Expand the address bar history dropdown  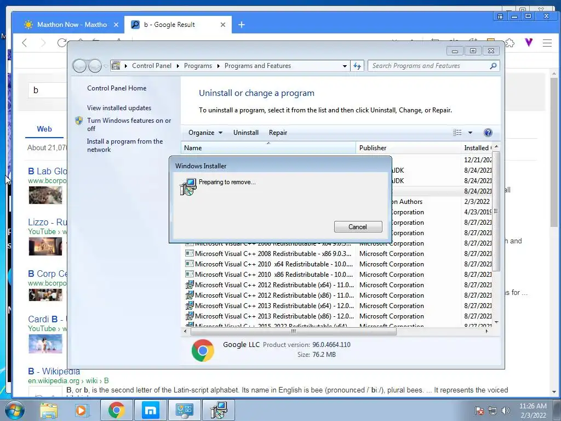pyautogui.click(x=345, y=66)
